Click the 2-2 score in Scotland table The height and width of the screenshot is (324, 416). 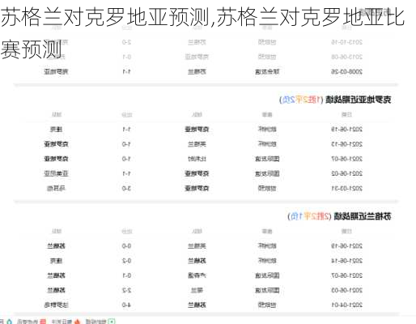click(126, 290)
